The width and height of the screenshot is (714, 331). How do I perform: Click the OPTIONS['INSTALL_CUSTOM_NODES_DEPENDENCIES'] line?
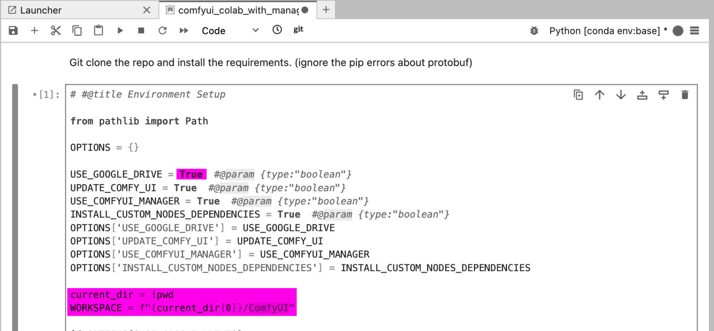pos(300,268)
